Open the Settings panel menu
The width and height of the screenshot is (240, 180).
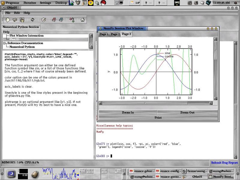(45, 3)
